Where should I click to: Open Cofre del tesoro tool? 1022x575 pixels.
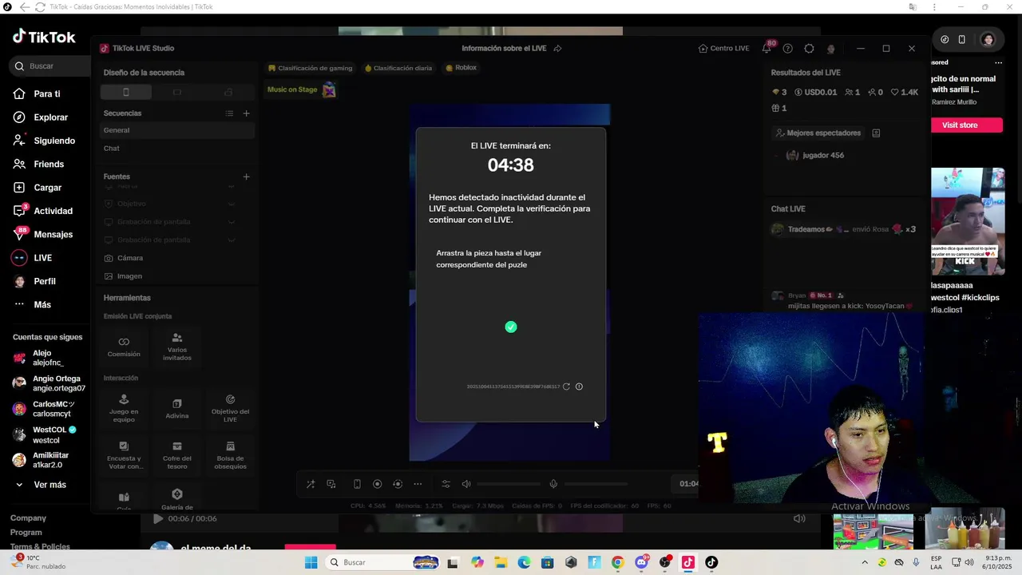click(177, 455)
